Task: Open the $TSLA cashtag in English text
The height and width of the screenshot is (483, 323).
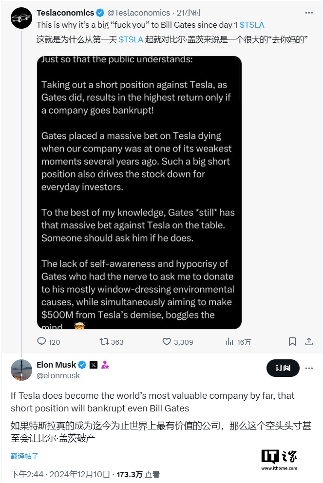Action: pos(252,24)
